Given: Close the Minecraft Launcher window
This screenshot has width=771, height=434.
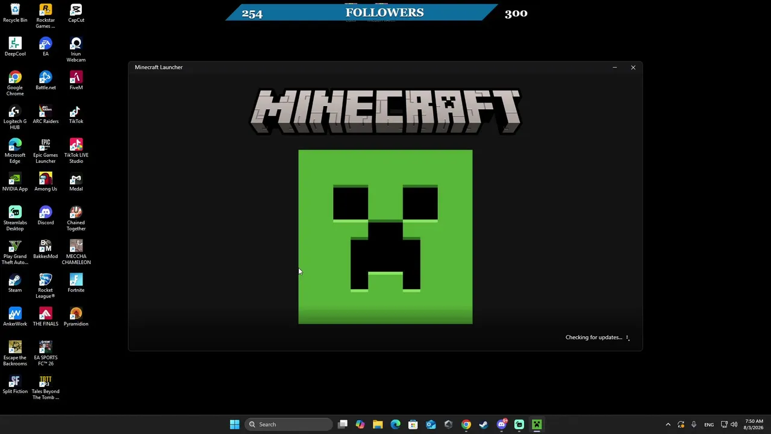Looking at the screenshot, I should coord(633,68).
